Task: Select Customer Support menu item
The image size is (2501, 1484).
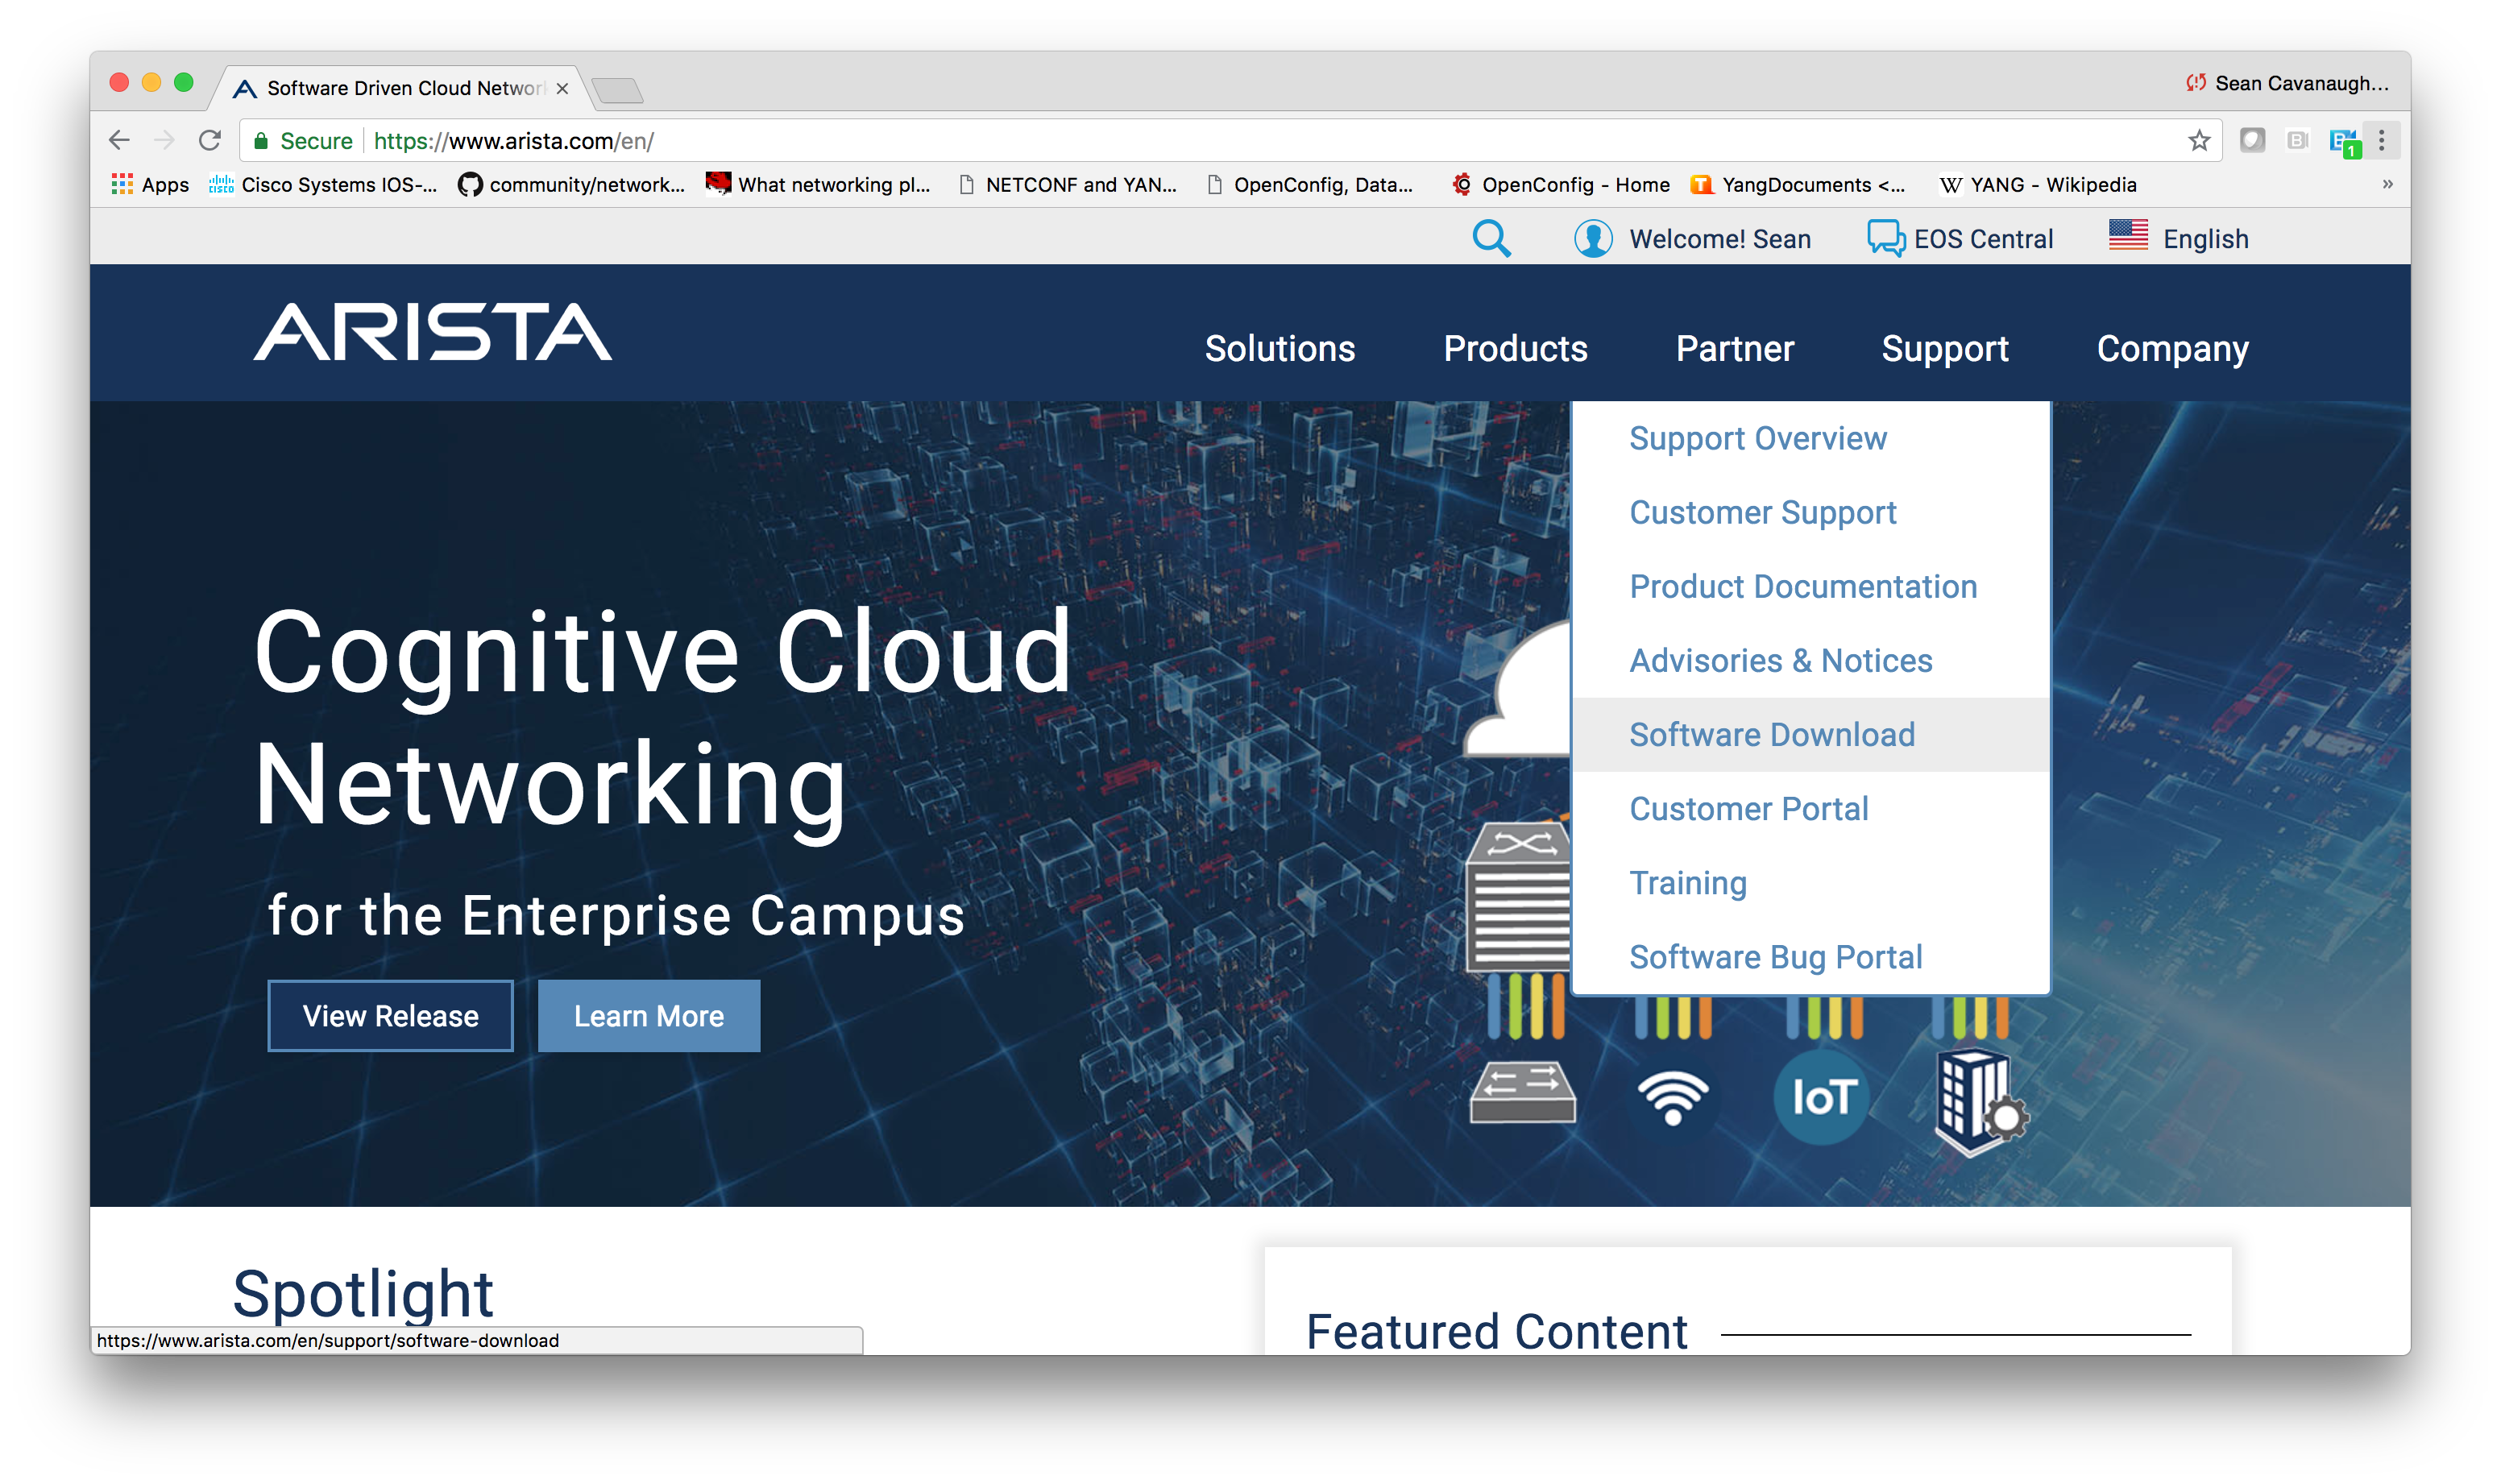Action: click(1811, 512)
